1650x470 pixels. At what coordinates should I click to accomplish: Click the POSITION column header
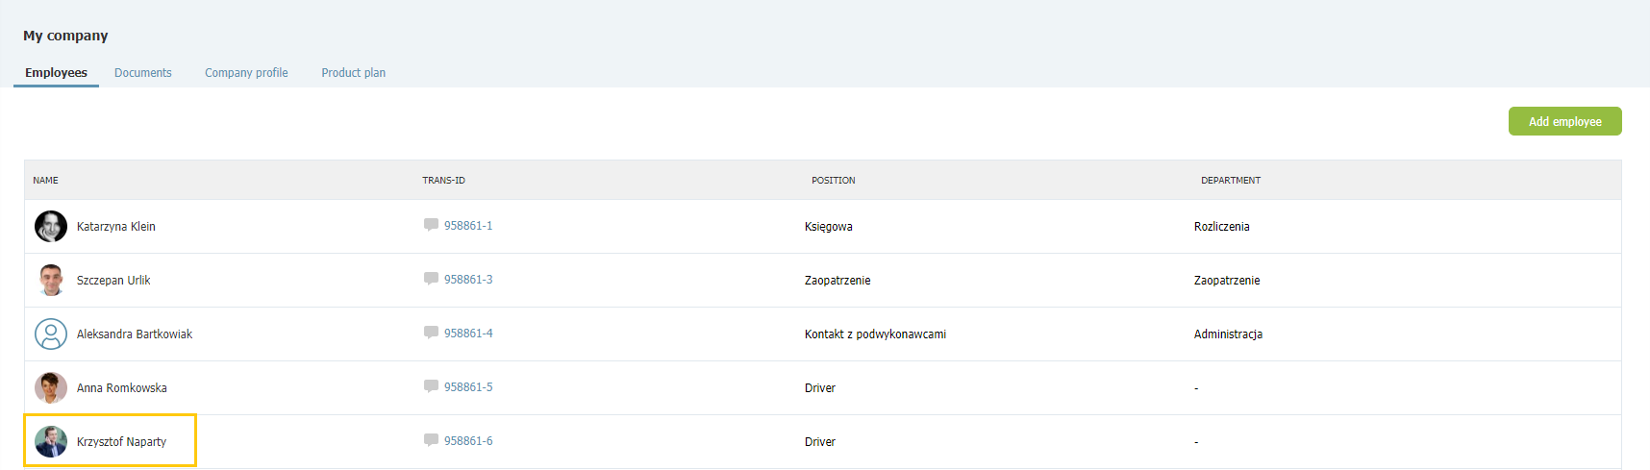834,181
